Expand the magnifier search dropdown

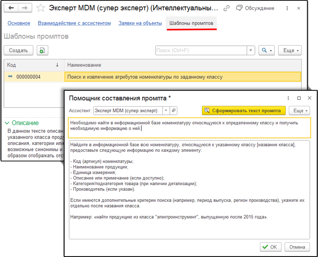tap(267, 50)
